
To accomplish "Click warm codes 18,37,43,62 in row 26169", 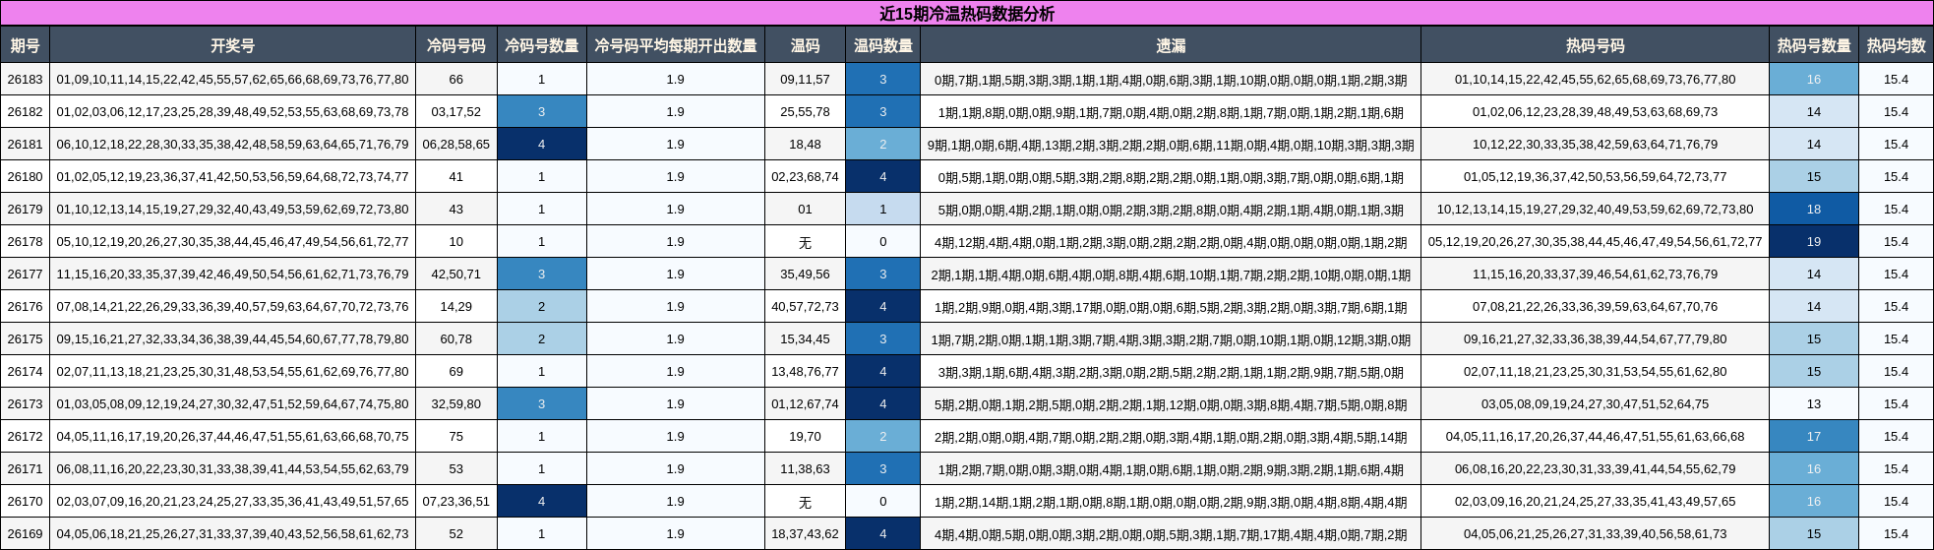I will click(x=805, y=534).
